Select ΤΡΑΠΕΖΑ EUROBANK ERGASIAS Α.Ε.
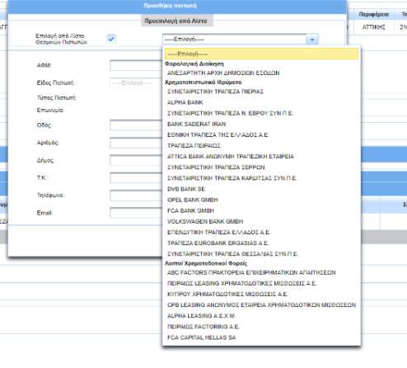This screenshot has width=407, height=368. (x=218, y=243)
